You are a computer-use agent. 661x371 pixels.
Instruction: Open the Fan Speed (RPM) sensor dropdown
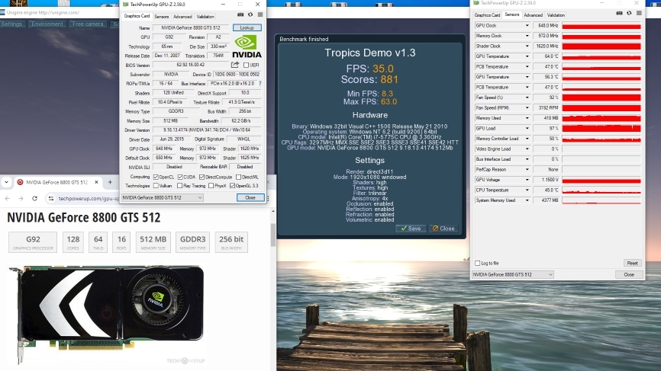coord(527,107)
